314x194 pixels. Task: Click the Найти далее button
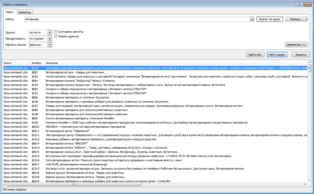tap(277, 54)
